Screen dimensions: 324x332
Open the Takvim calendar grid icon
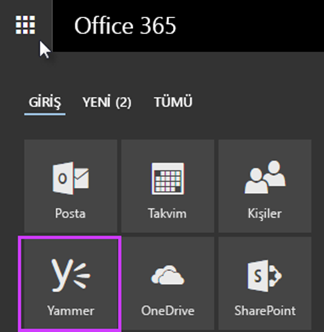[x=168, y=178]
